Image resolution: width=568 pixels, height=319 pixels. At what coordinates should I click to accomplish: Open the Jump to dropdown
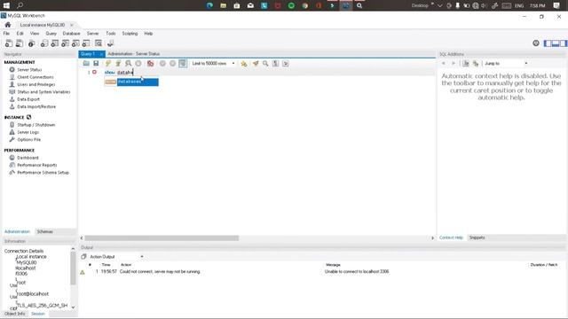[x=506, y=63]
